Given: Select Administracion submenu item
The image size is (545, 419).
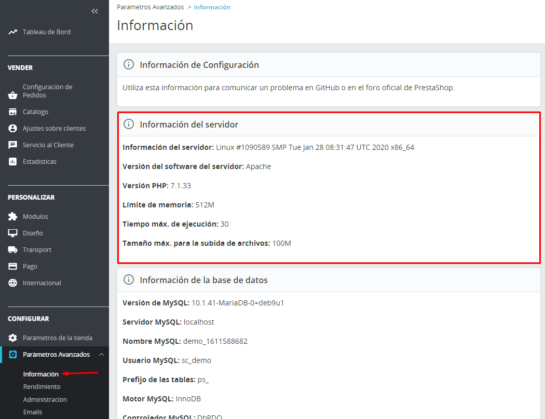Looking at the screenshot, I should click(x=45, y=400).
